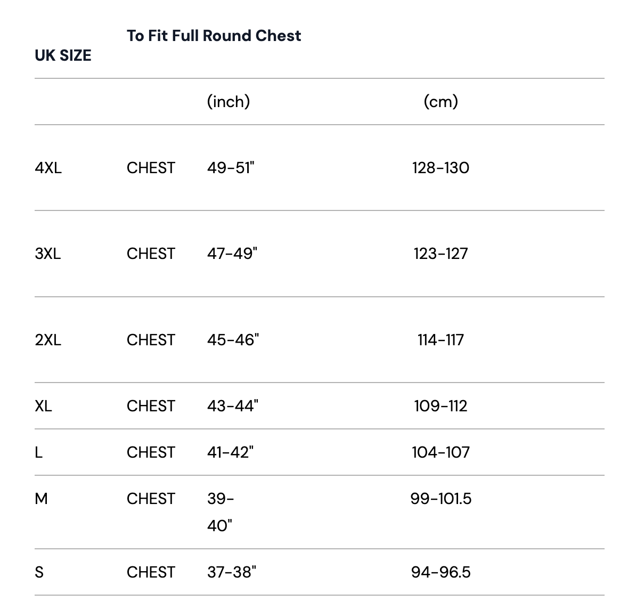Select the XL size label
This screenshot has width=636, height=601.
43,406
